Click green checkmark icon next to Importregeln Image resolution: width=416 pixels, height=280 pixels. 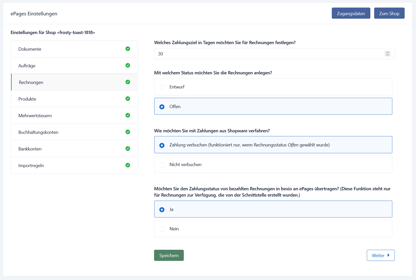click(x=128, y=165)
